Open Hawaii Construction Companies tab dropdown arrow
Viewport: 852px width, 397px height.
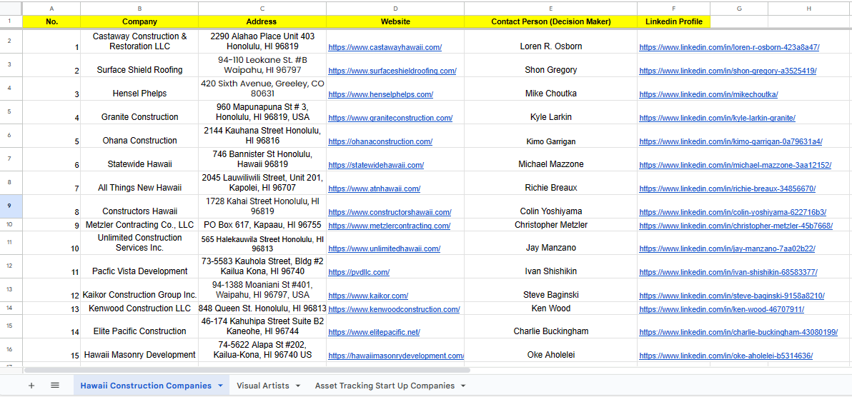click(221, 386)
